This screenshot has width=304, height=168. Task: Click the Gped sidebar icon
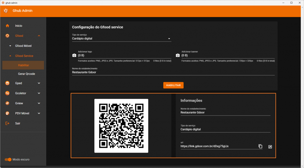click(x=7, y=83)
